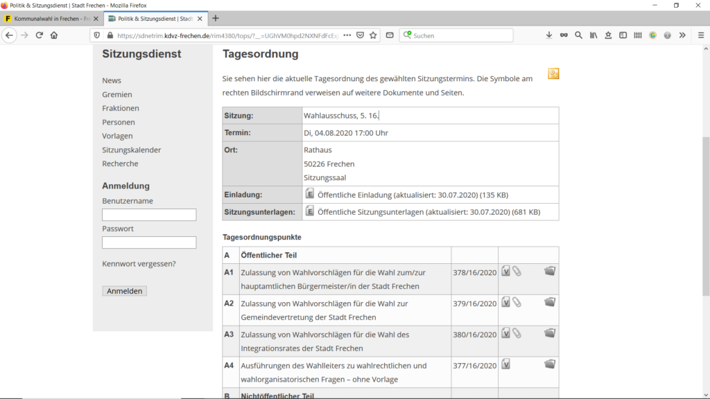This screenshot has width=710, height=399.
Task: Click the Forward navigation arrow
Action: (x=24, y=35)
